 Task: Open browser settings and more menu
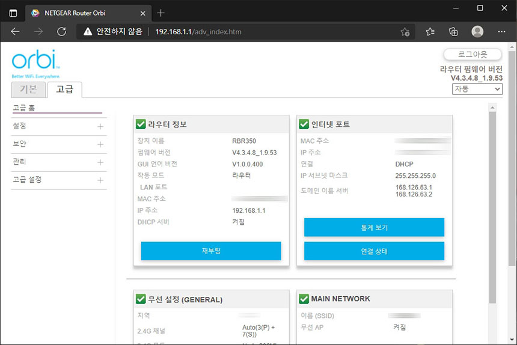click(501, 32)
